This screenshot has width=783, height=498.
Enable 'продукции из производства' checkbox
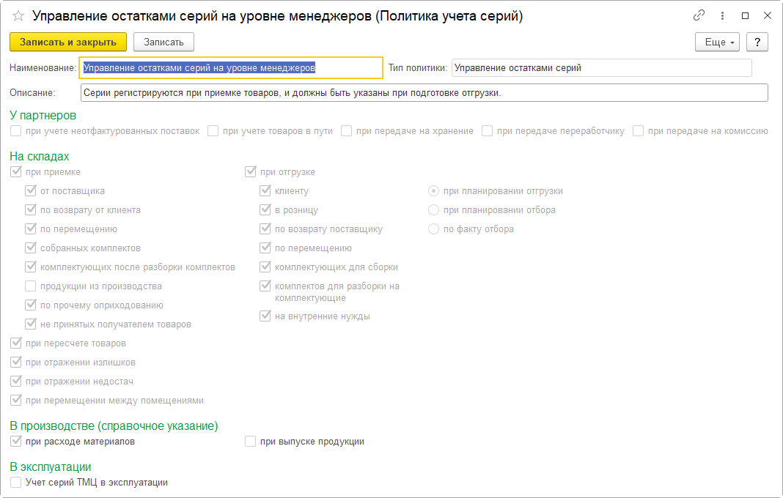[x=31, y=286]
